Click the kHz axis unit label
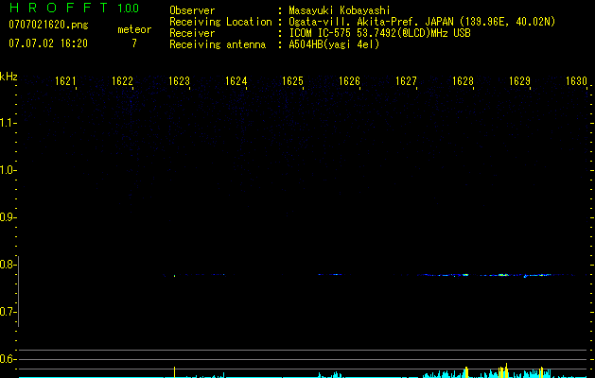595x378 pixels. (x=9, y=77)
